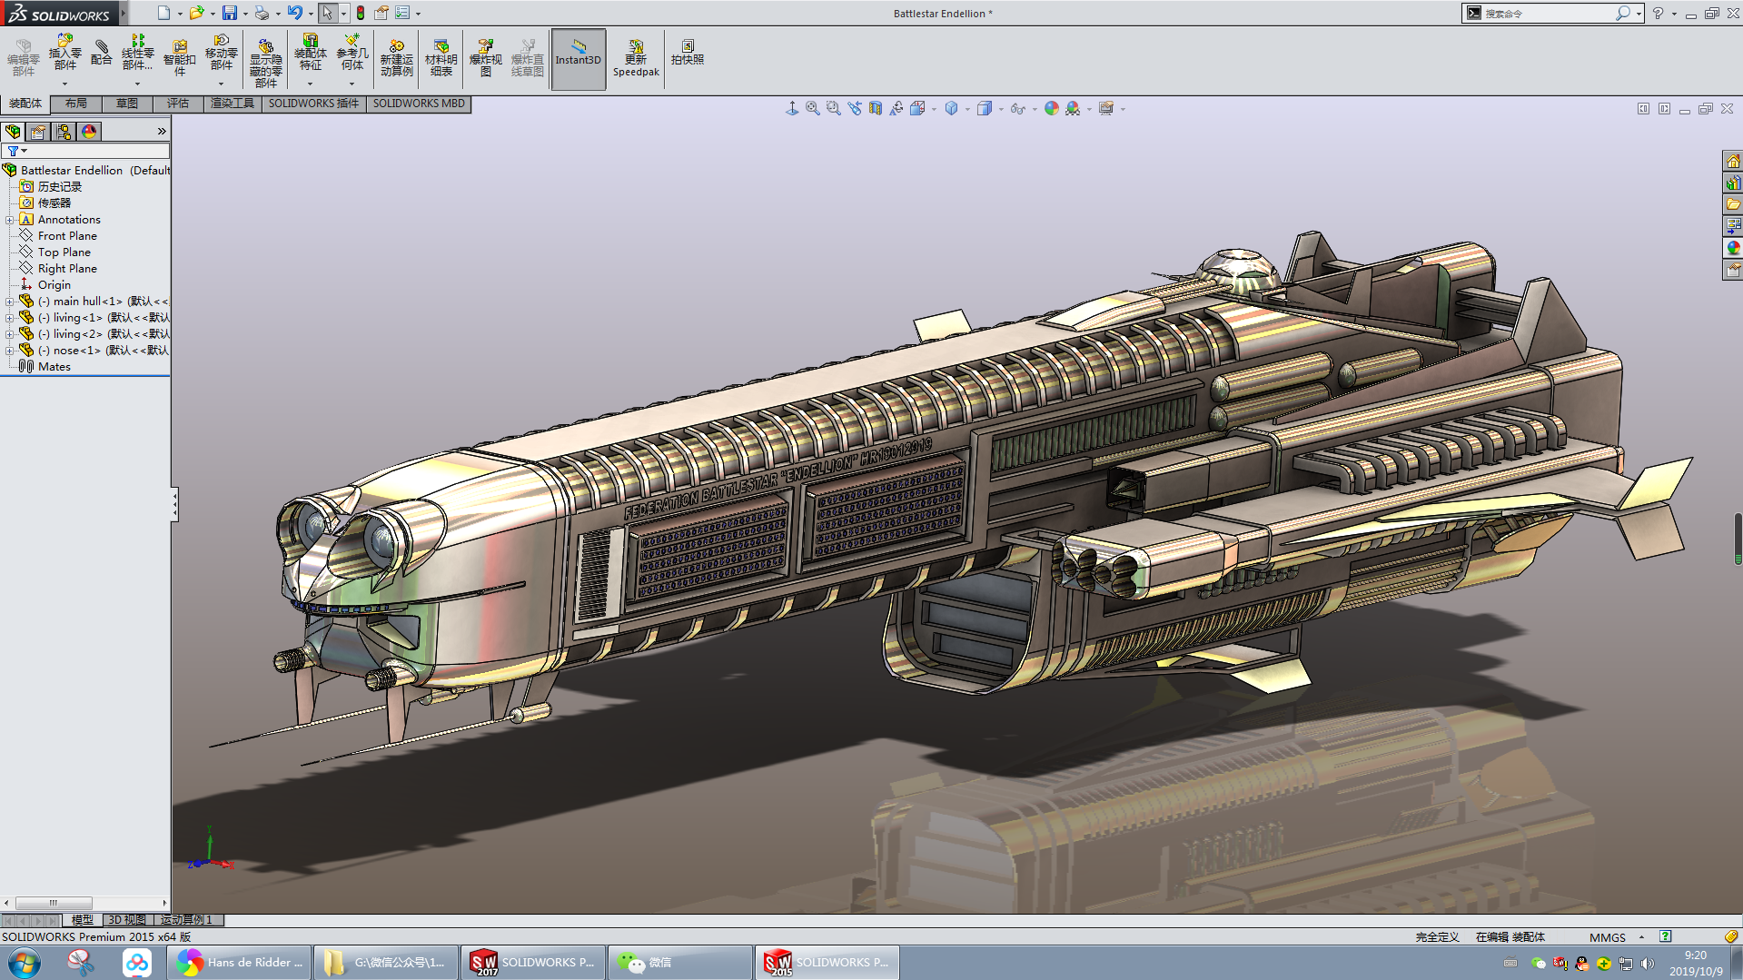Screen dimensions: 1743x980
Task: Switch to 运动算例 1 bottom tab
Action: coord(187,920)
